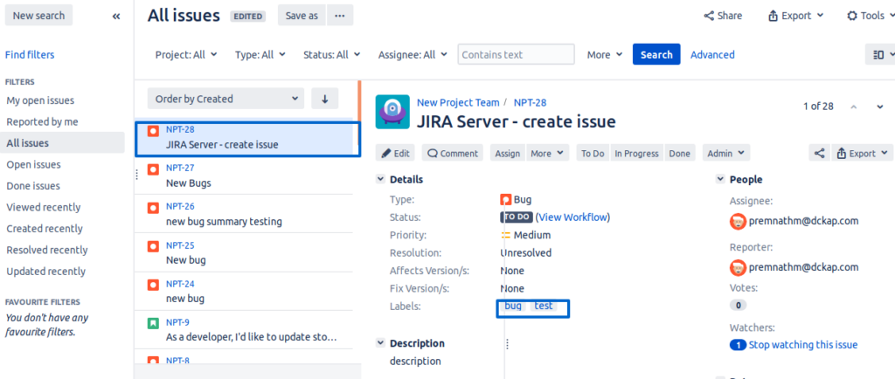Open the Tools gear menu
This screenshot has height=379, width=895.
click(x=870, y=16)
